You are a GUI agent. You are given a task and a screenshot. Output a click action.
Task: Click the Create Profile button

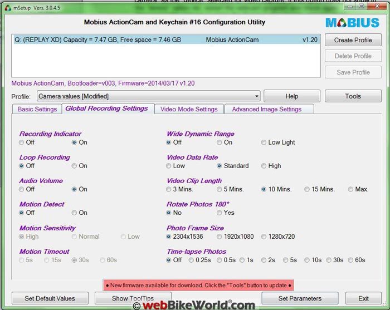[x=353, y=40]
